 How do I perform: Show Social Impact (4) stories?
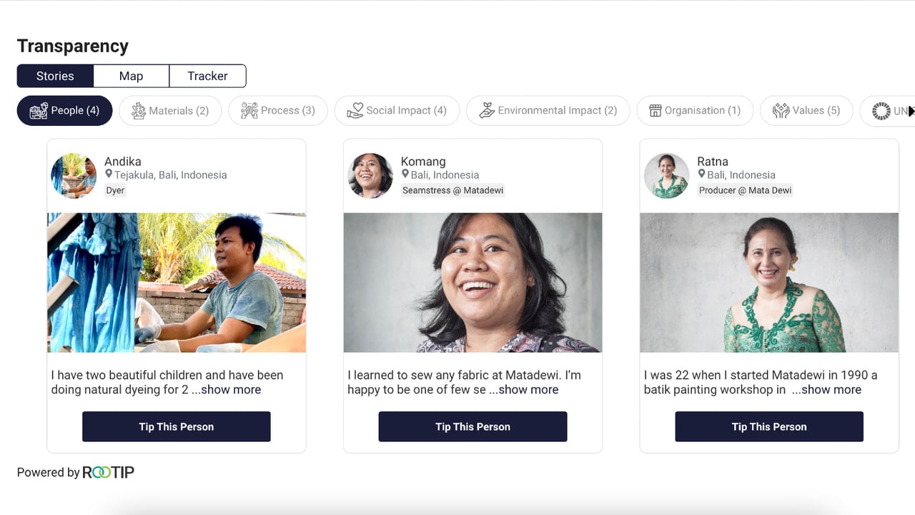[397, 111]
